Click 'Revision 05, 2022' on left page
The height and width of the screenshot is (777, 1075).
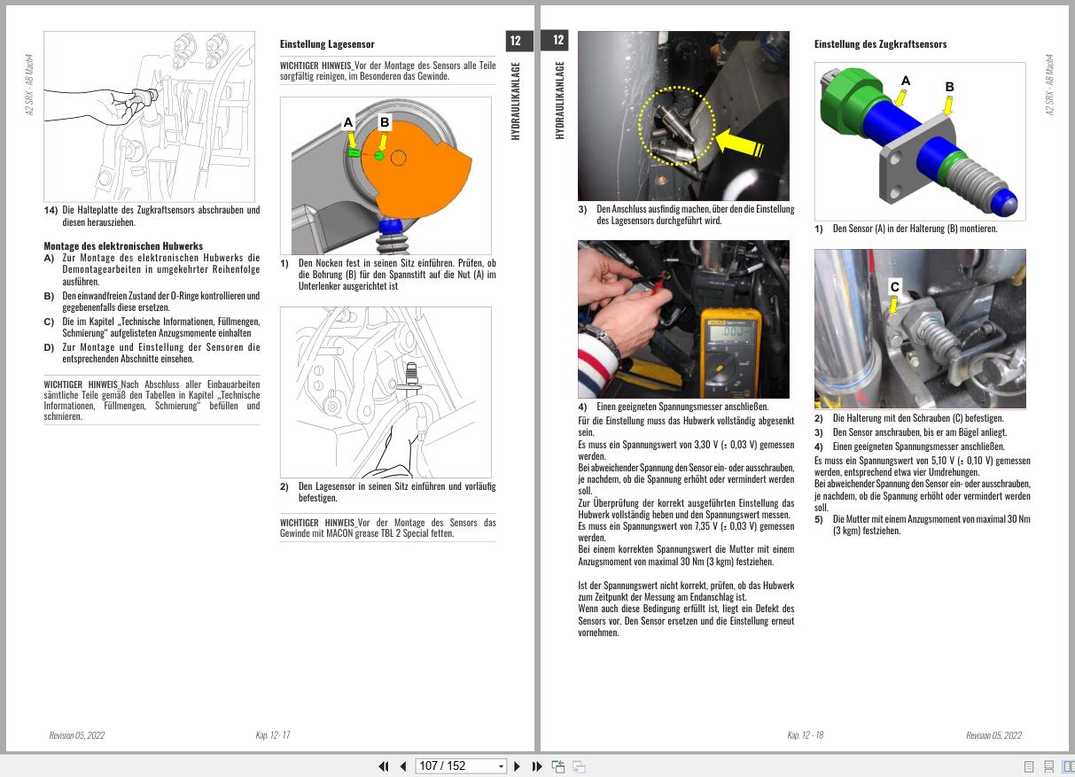[x=77, y=735]
